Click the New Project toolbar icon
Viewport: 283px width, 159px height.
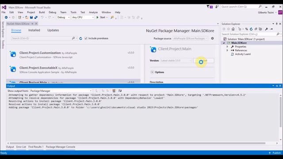coord(19,17)
